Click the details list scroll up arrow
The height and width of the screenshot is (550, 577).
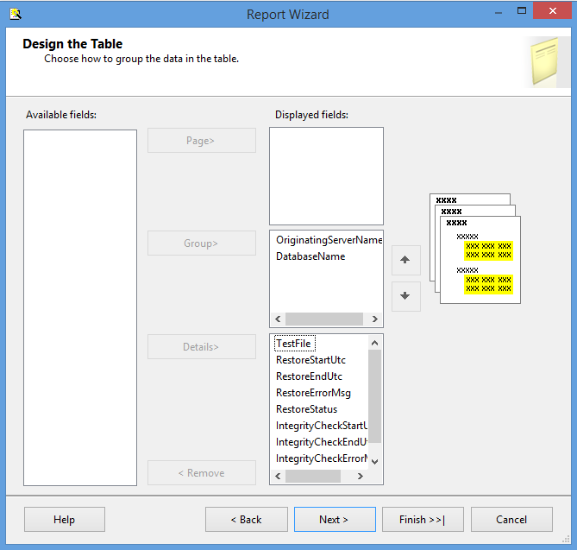(374, 343)
